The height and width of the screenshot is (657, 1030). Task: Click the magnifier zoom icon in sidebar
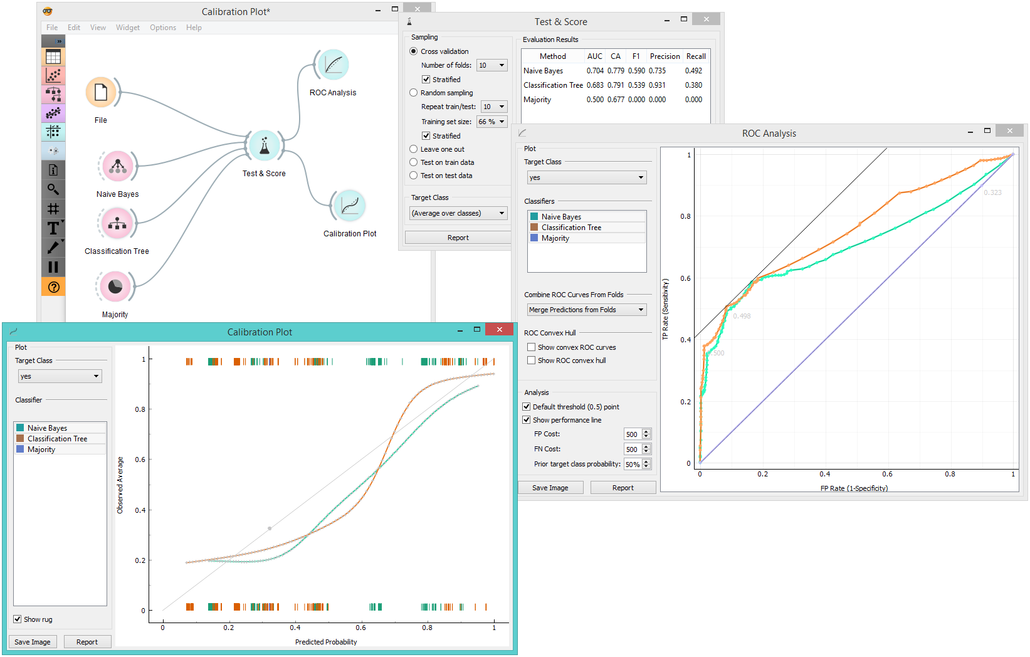click(53, 189)
